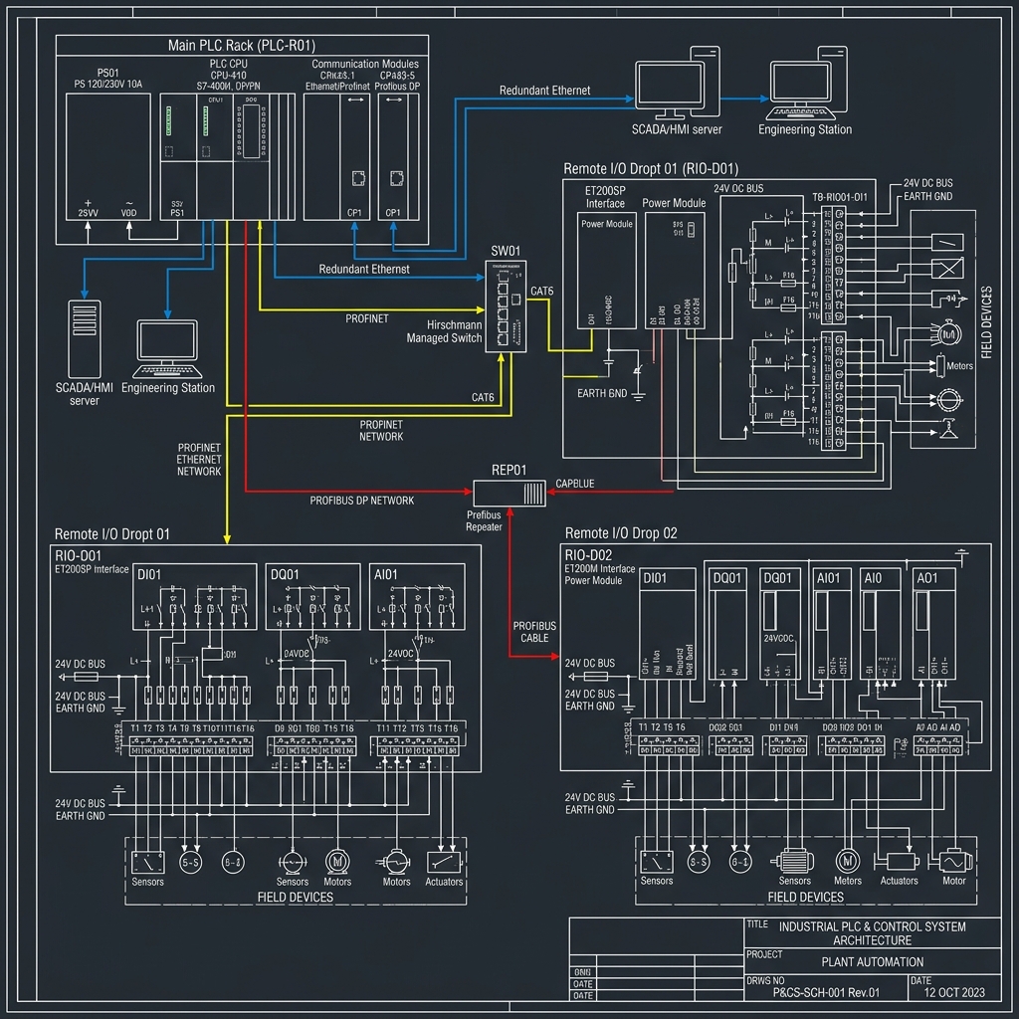1019x1019 pixels.
Task: Click the "CAPBLUE" label beside the repeater
Action: [x=575, y=484]
